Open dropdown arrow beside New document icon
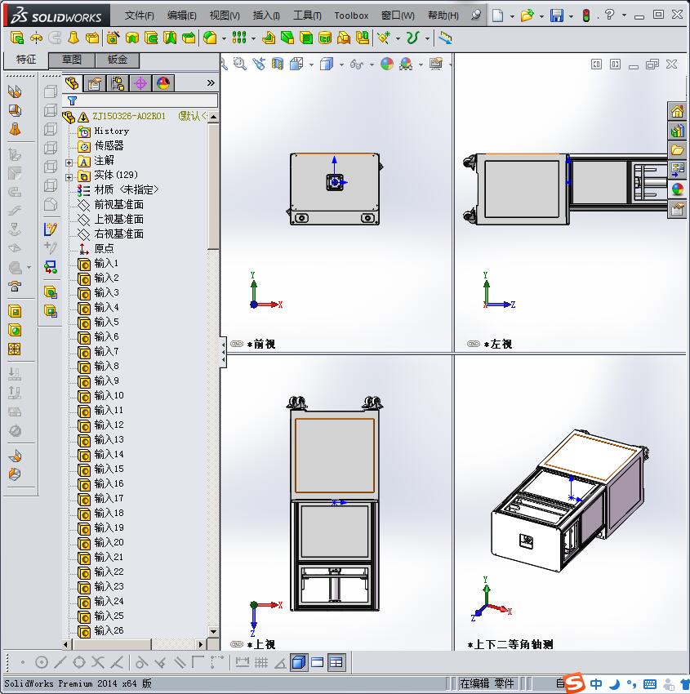The image size is (690, 694). (512, 16)
